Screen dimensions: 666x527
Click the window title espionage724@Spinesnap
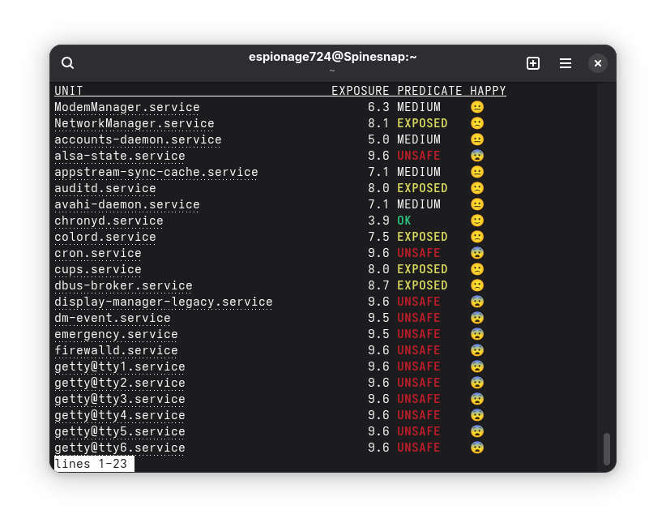pos(332,57)
